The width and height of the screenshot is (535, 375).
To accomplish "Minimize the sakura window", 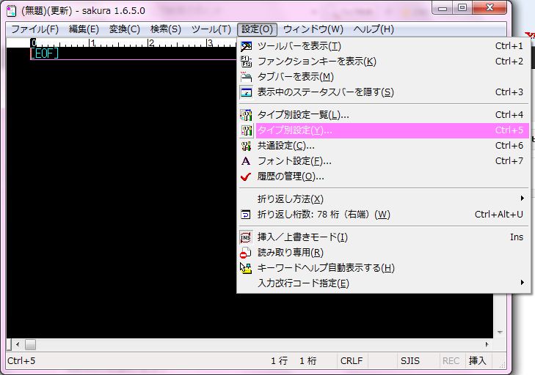I will (x=443, y=9).
